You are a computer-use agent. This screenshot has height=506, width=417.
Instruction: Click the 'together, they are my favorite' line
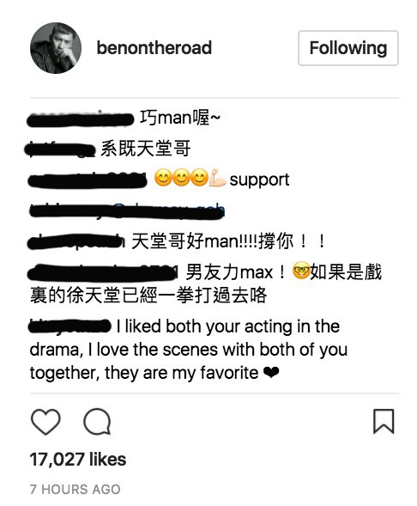point(154,373)
